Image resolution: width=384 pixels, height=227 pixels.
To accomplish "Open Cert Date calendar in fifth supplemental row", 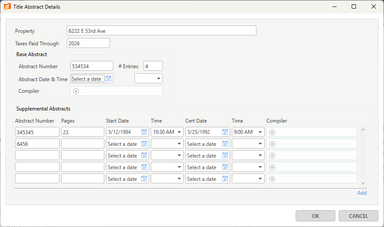I will point(225,179).
